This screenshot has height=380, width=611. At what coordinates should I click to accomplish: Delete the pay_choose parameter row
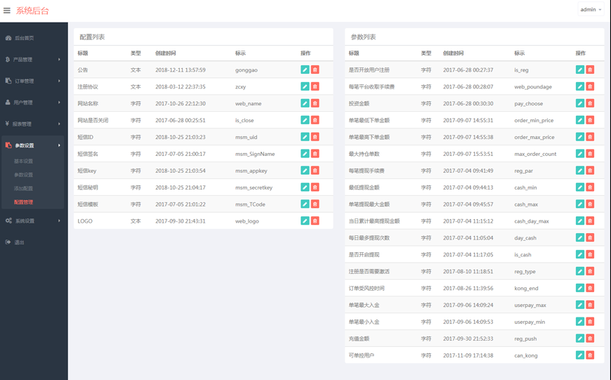point(590,103)
